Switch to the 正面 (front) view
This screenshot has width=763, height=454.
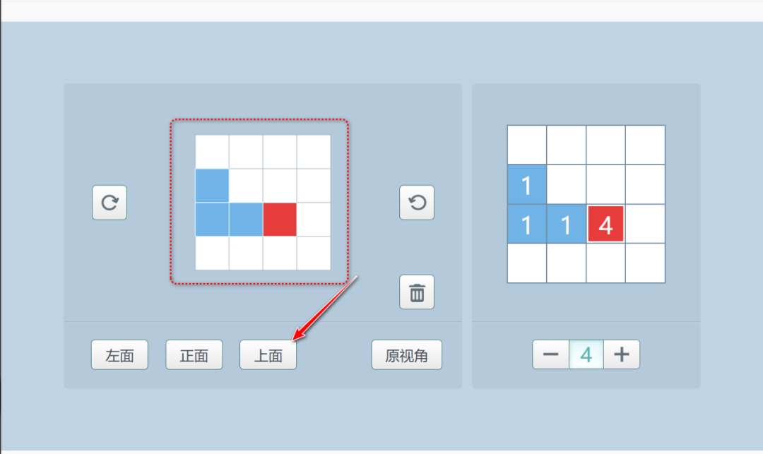(x=194, y=354)
